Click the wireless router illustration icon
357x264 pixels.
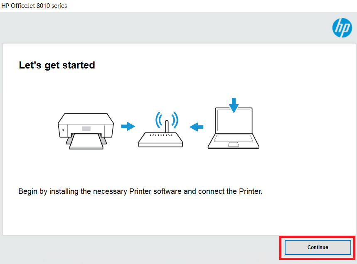tap(160, 129)
